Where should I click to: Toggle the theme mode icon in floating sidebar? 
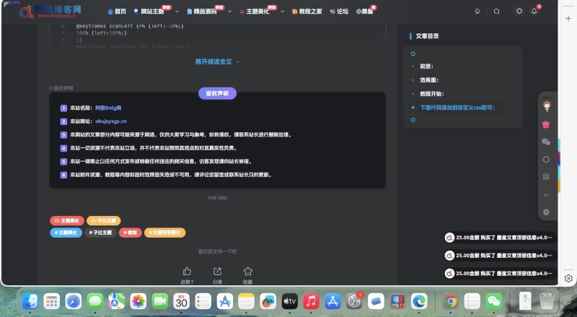(546, 160)
